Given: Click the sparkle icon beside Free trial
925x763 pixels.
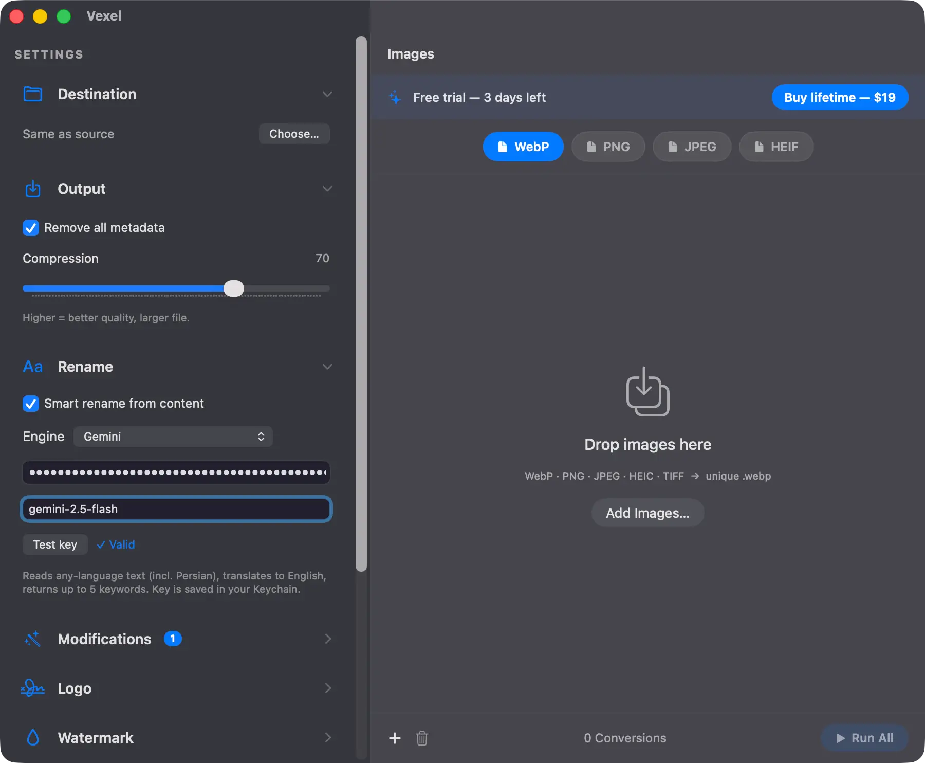Looking at the screenshot, I should 395,97.
